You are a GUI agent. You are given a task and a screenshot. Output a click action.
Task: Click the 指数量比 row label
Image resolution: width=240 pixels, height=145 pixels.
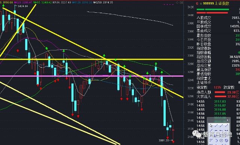pyautogui.click(x=204, y=78)
